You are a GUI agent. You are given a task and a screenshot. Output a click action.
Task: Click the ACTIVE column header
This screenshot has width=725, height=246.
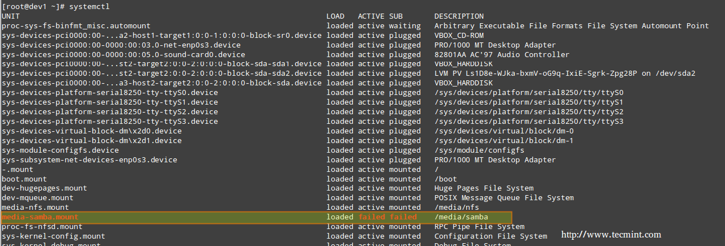tap(371, 16)
